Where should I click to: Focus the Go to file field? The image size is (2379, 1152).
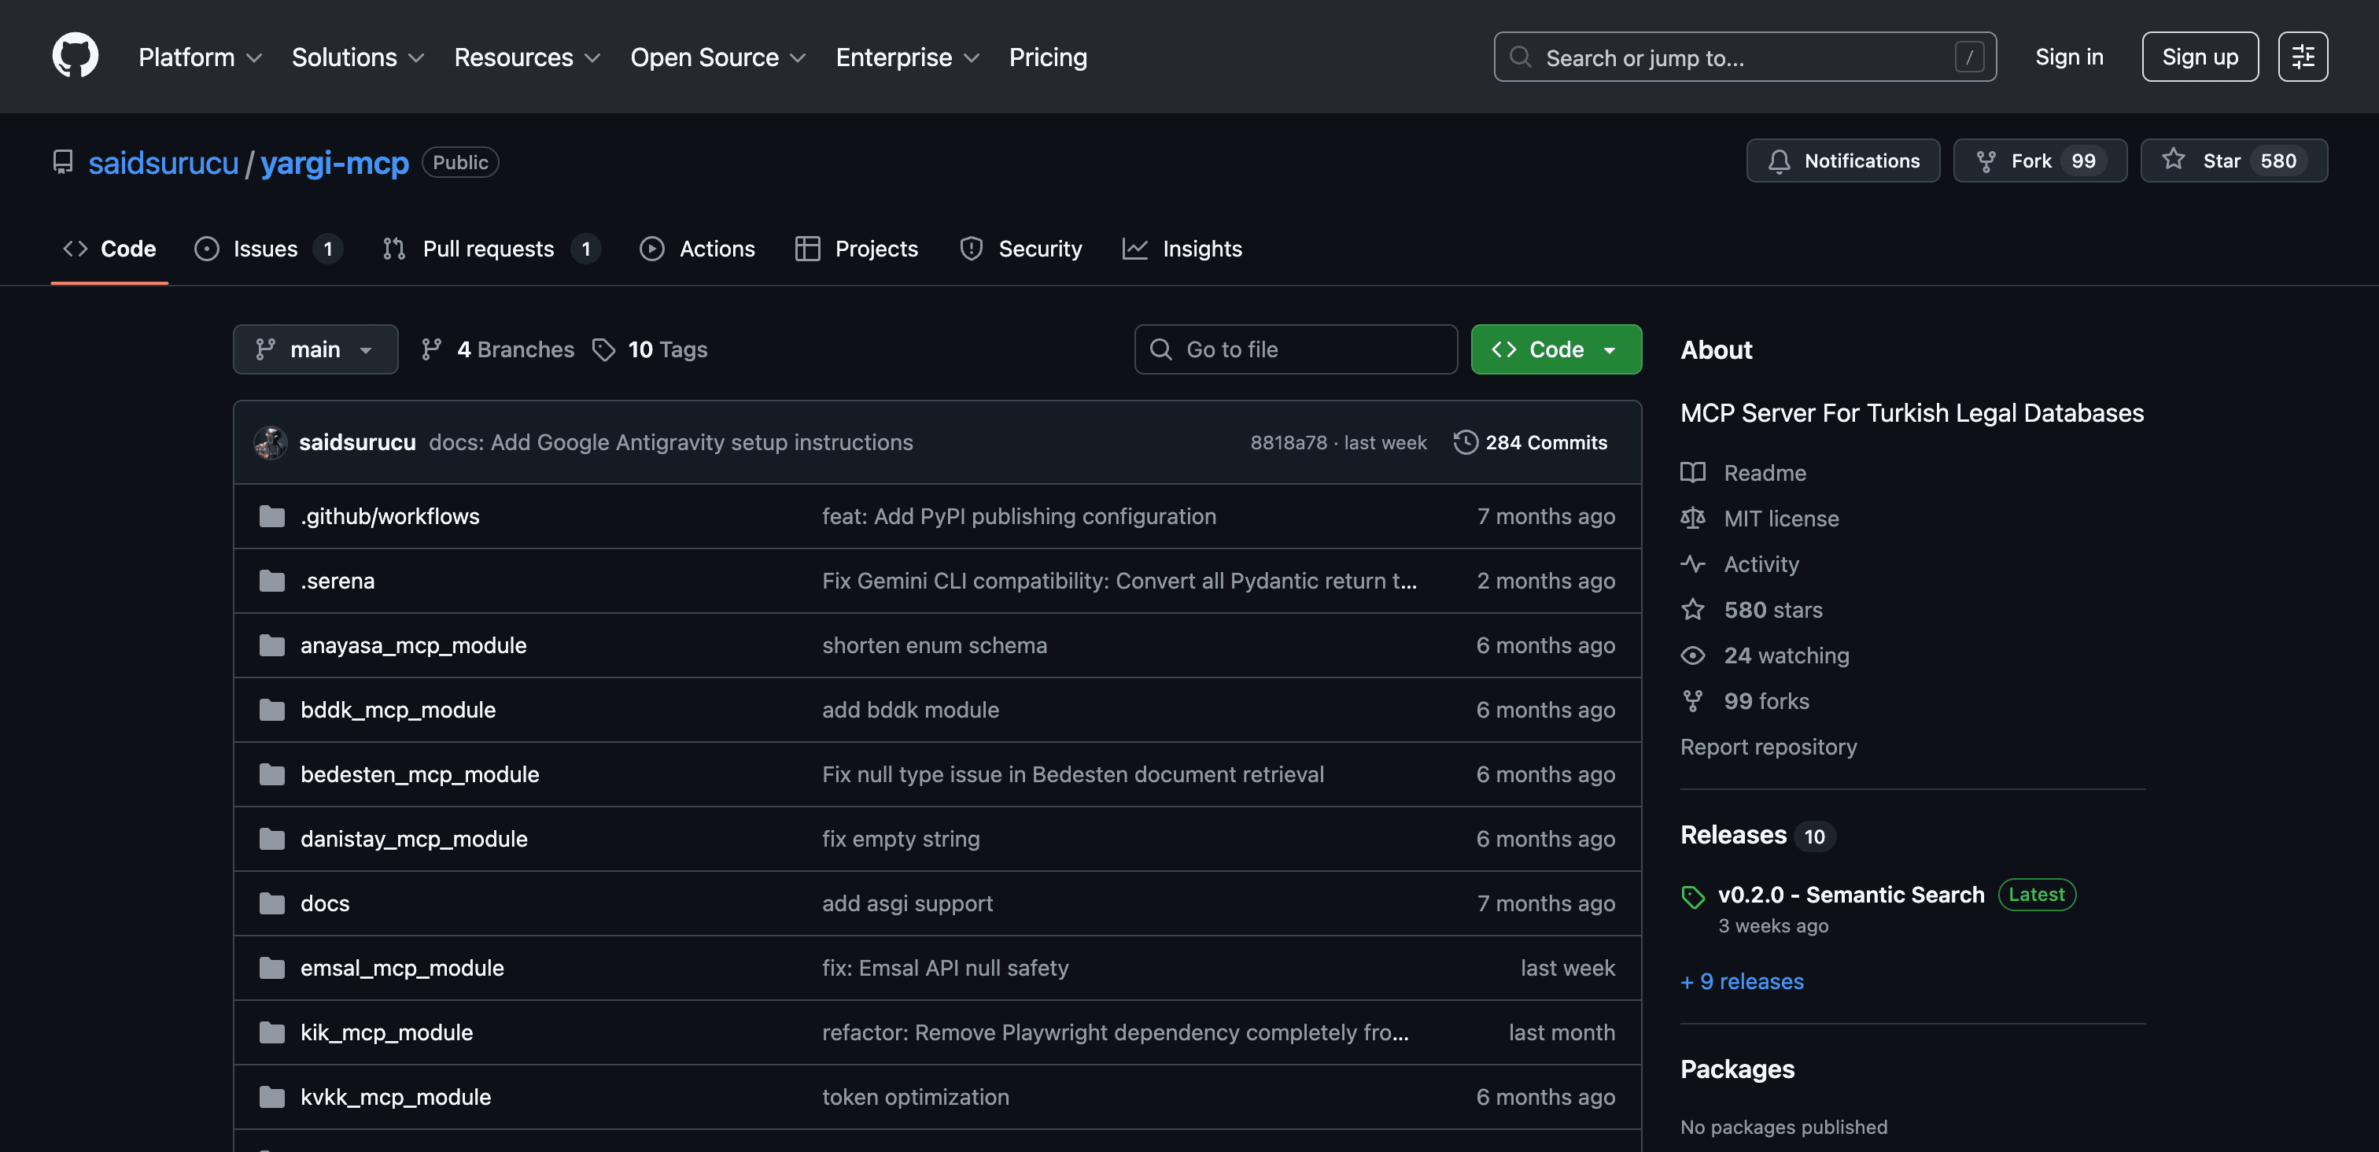point(1295,349)
